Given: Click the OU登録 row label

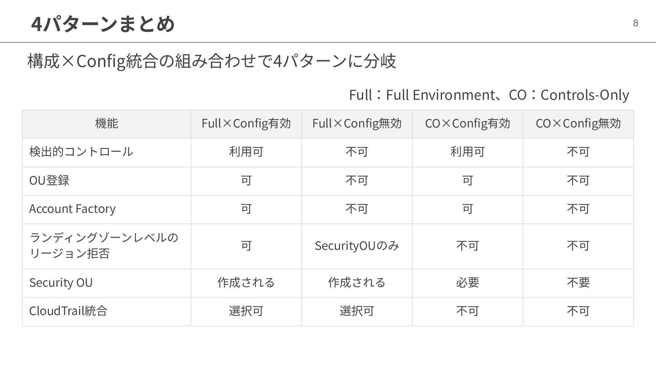Looking at the screenshot, I should click(x=49, y=180).
